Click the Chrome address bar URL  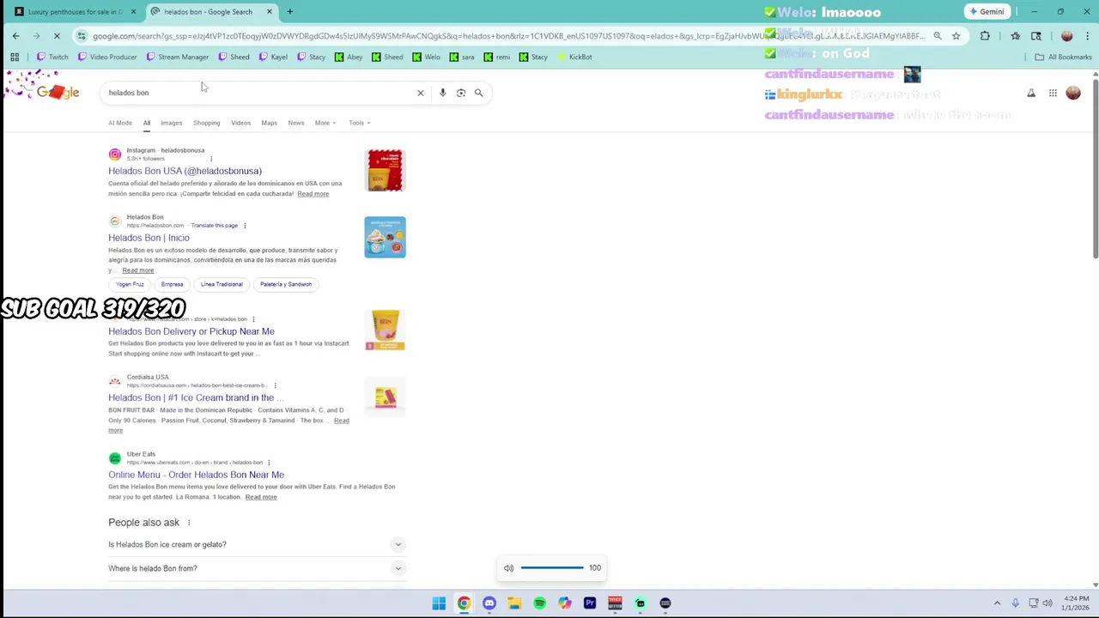click(507, 36)
